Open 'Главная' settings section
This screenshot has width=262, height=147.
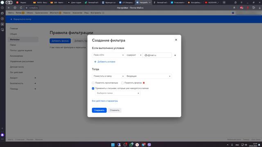point(14,29)
